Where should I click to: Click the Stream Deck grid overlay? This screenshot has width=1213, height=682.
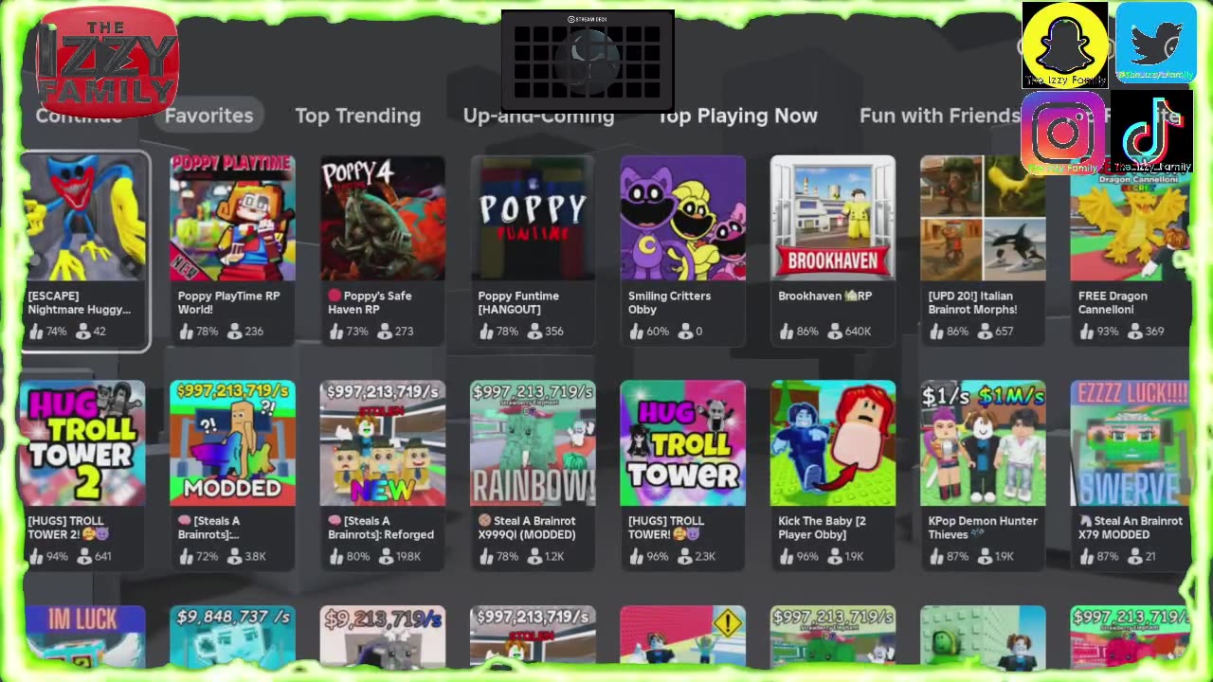point(588,61)
